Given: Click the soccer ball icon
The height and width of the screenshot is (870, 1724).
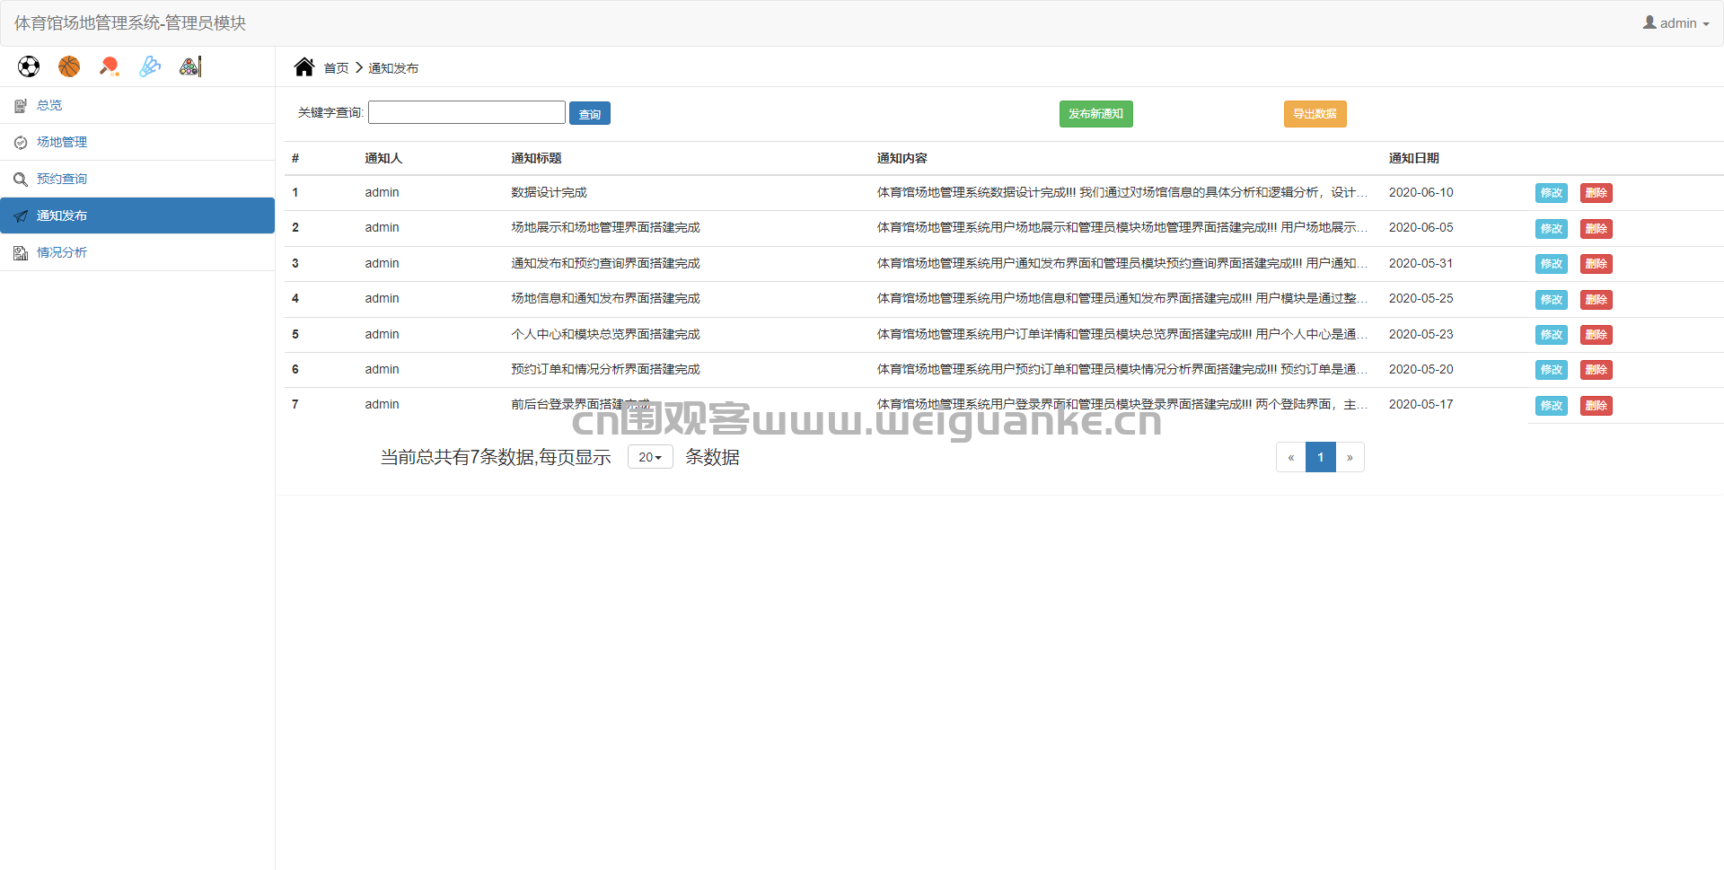Looking at the screenshot, I should tap(29, 66).
